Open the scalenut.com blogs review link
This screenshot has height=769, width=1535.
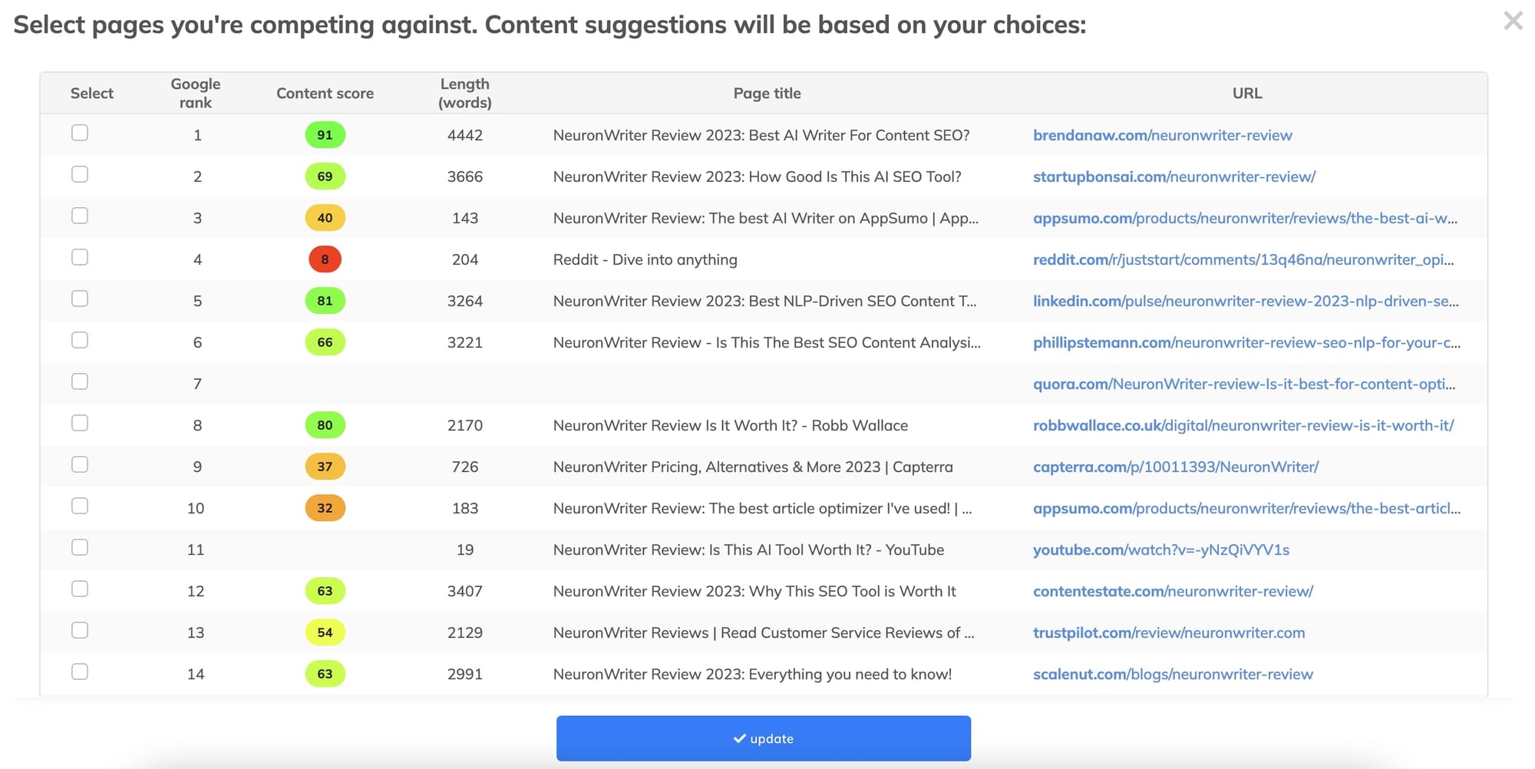tap(1174, 674)
